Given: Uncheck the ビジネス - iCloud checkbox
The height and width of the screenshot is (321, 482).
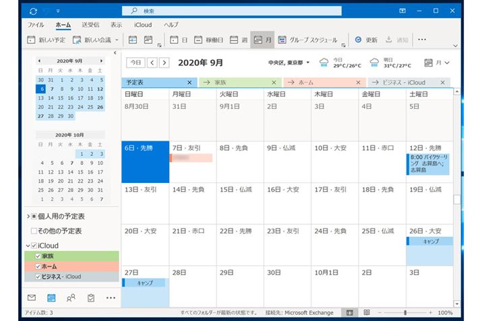Looking at the screenshot, I should click(x=38, y=277).
